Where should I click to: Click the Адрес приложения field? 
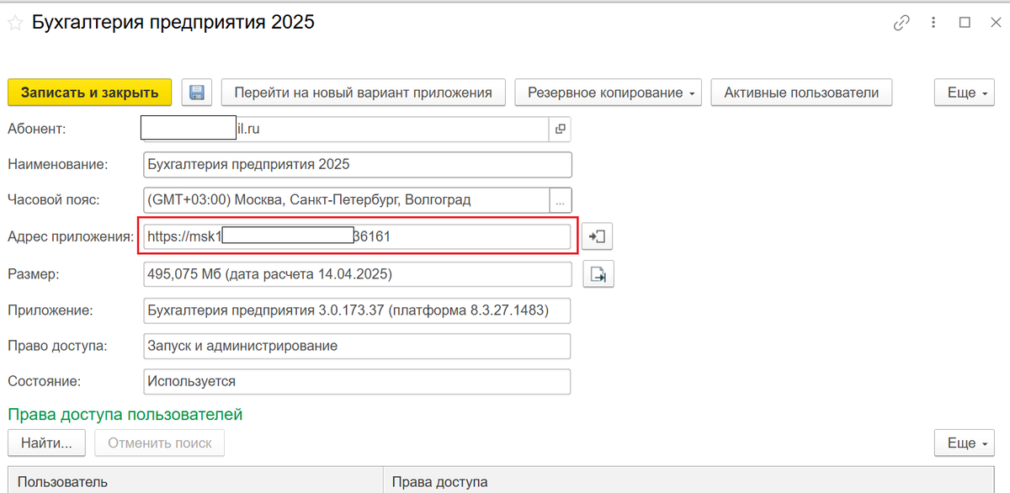357,237
